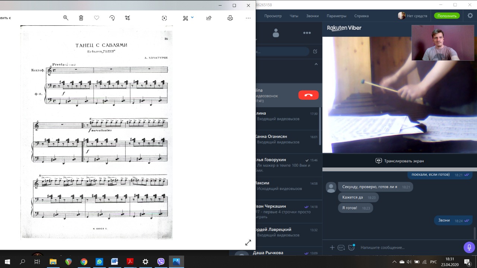Print the sheet music image
Image resolution: width=477 pixels, height=268 pixels.
[x=230, y=18]
